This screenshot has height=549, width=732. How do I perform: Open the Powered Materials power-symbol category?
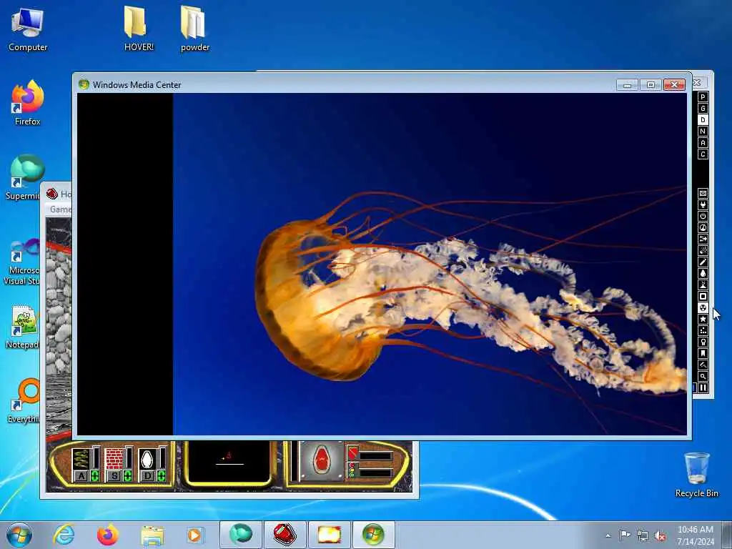703,216
